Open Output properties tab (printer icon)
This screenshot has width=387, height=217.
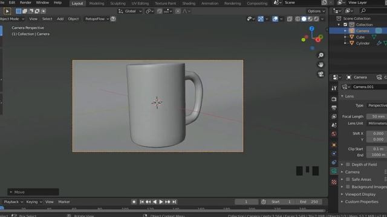pos(334,108)
